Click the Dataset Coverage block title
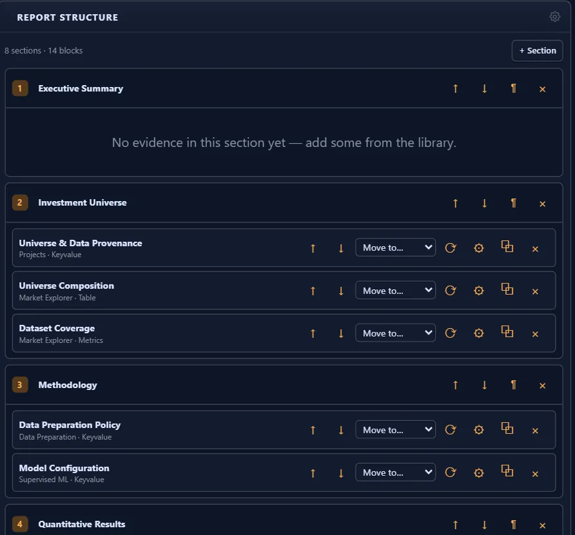 tap(57, 328)
